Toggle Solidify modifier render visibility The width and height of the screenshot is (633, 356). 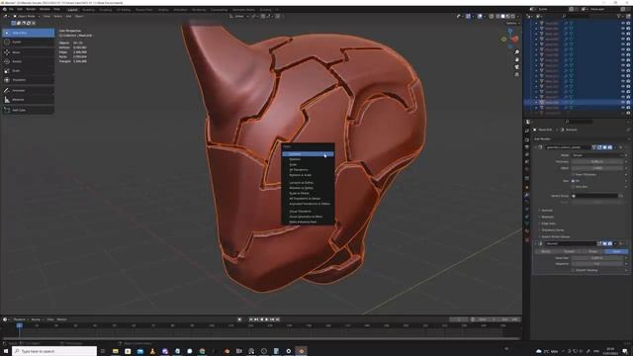(609, 147)
